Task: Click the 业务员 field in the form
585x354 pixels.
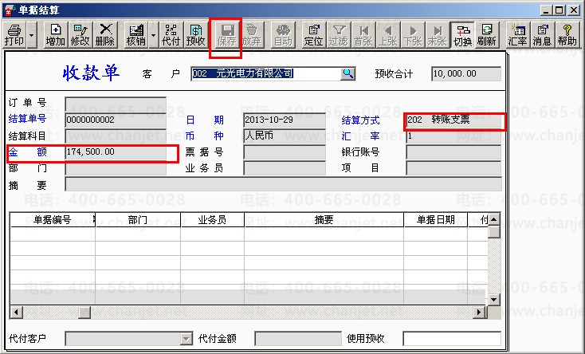Action: (x=285, y=168)
